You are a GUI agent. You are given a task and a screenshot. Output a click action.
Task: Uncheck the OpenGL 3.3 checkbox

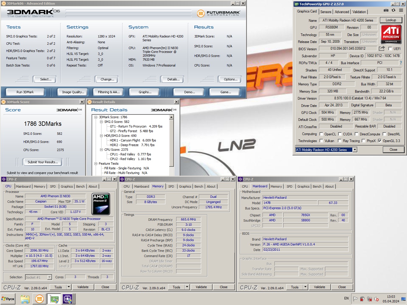click(x=379, y=141)
